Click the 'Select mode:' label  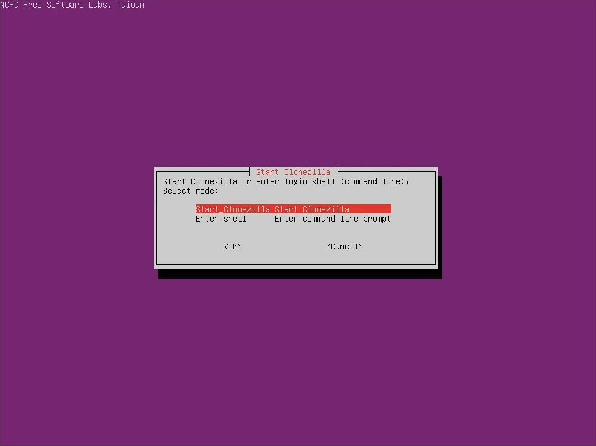tap(190, 191)
